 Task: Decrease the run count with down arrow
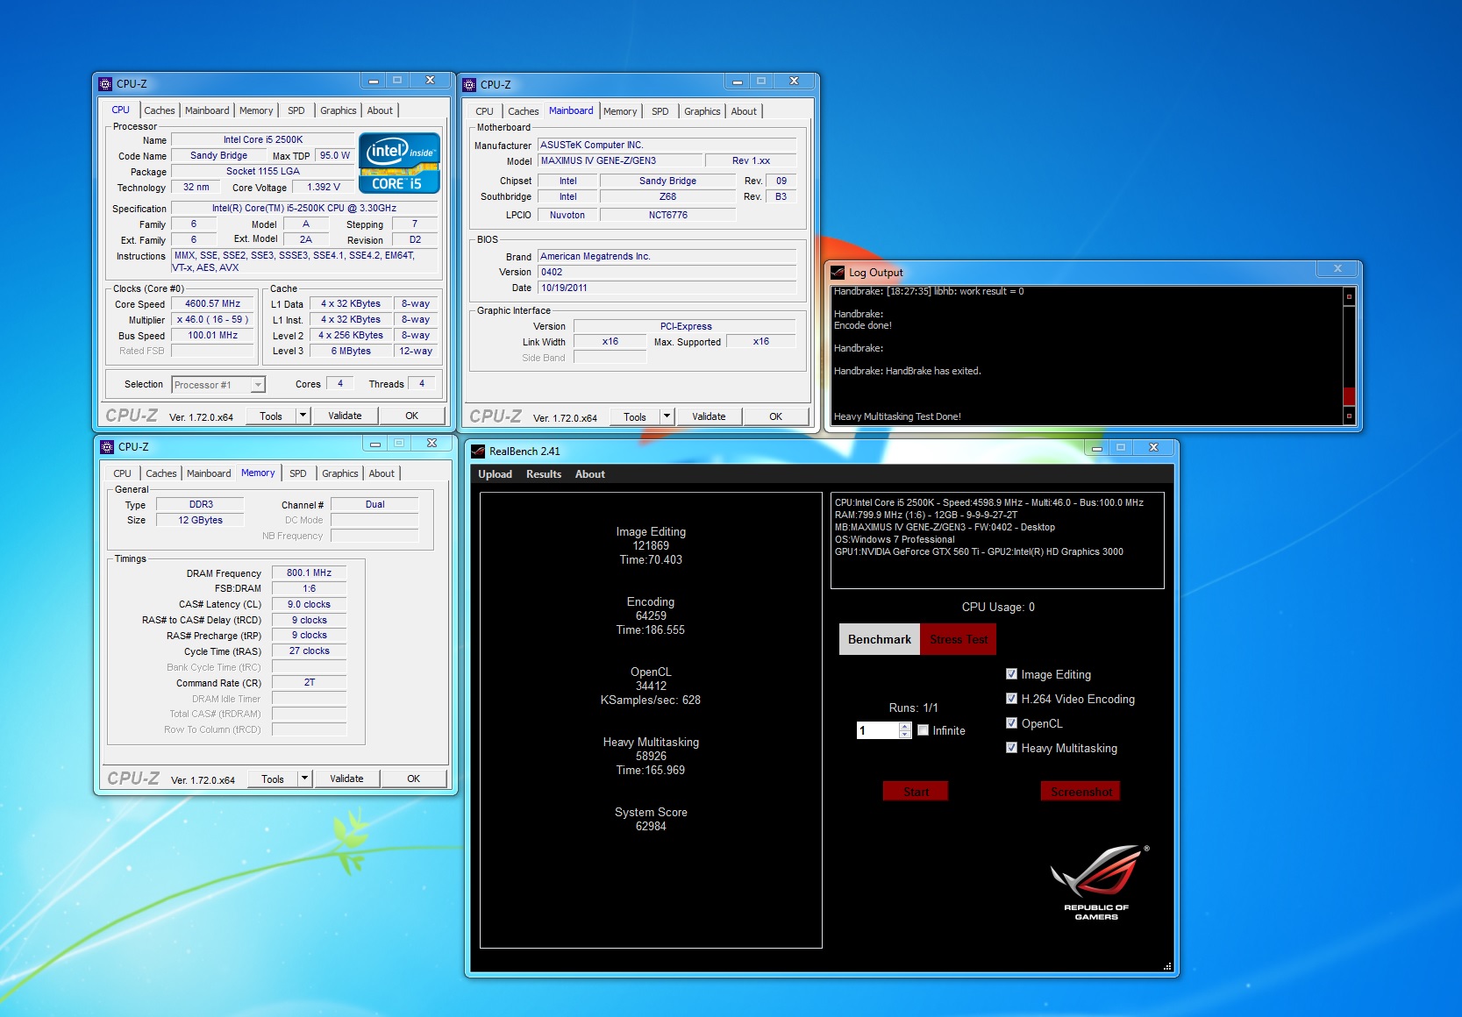(x=905, y=735)
